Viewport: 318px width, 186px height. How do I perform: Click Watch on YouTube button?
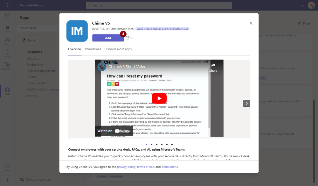click(114, 131)
